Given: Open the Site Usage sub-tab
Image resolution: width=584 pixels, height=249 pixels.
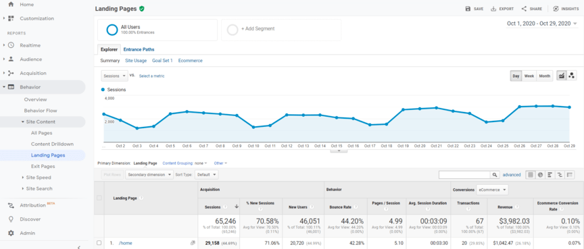Looking at the screenshot, I should click(x=136, y=61).
